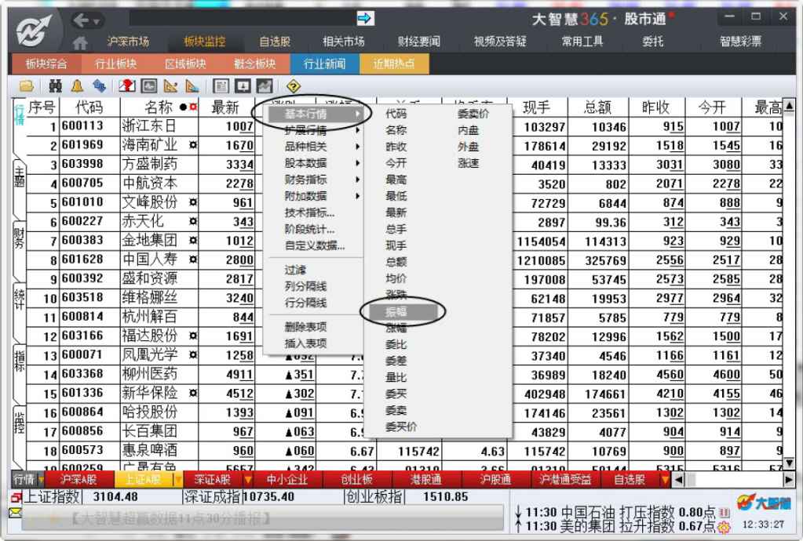Expand the 股本数据 submenu

(316, 163)
